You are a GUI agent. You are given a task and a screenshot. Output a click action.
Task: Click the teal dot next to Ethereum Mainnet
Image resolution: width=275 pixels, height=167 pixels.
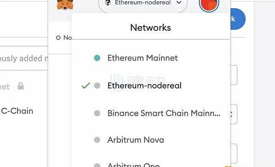point(97,58)
